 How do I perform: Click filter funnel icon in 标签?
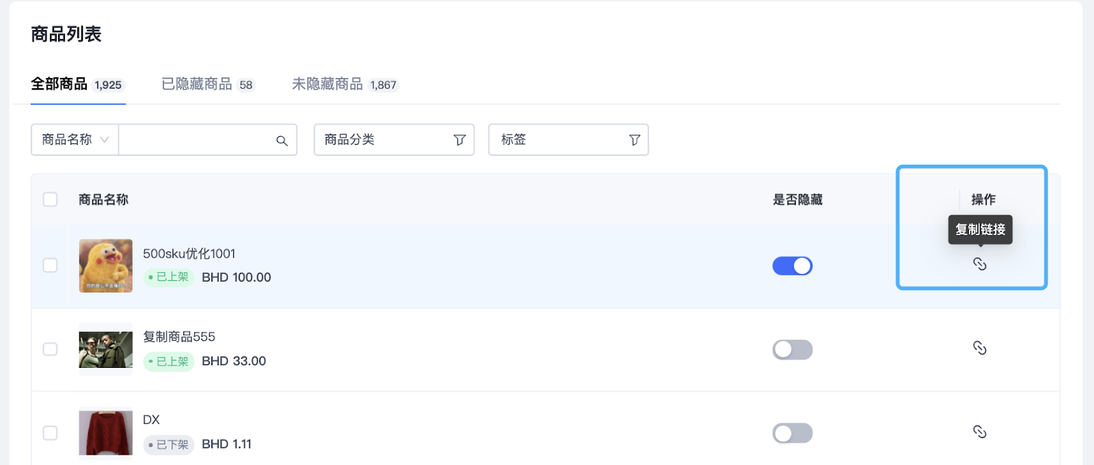[x=635, y=140]
